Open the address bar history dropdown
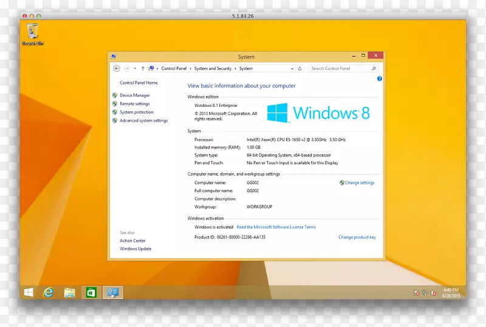 292,69
